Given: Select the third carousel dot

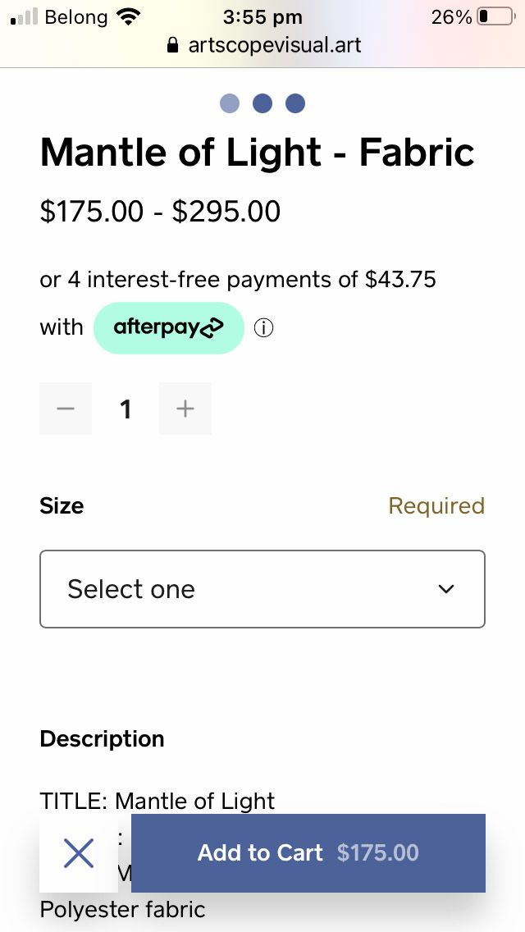Looking at the screenshot, I should 294,103.
